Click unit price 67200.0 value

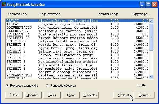141,72
